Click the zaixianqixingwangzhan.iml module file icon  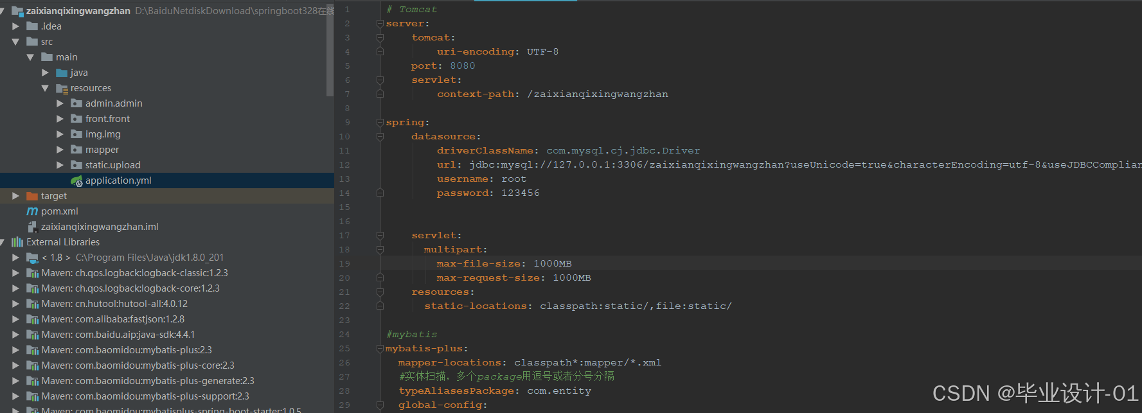(32, 227)
